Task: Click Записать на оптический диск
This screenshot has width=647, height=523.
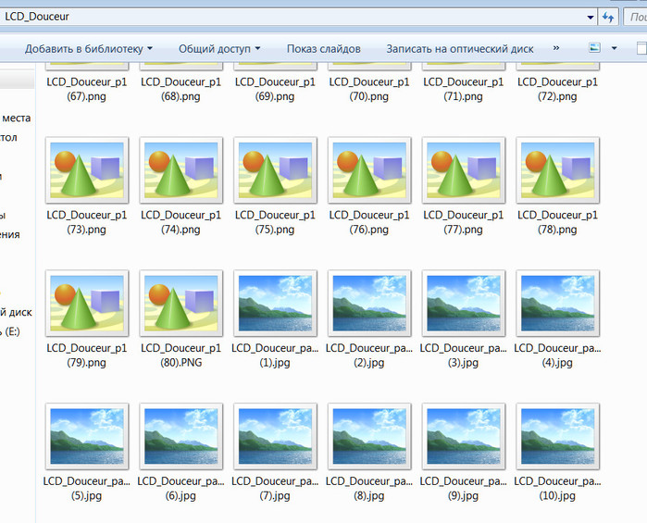Action: (x=460, y=49)
